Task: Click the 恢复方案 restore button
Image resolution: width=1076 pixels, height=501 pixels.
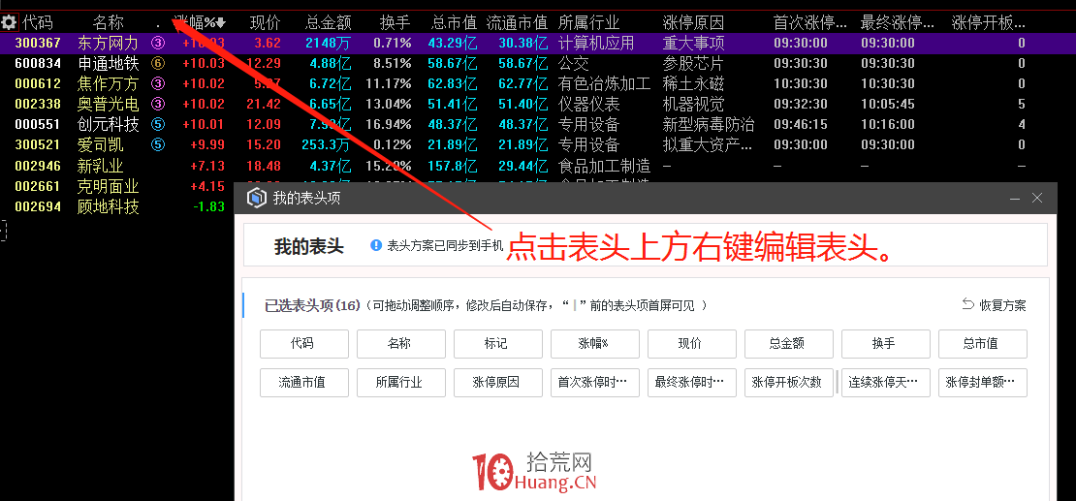Action: click(x=995, y=305)
